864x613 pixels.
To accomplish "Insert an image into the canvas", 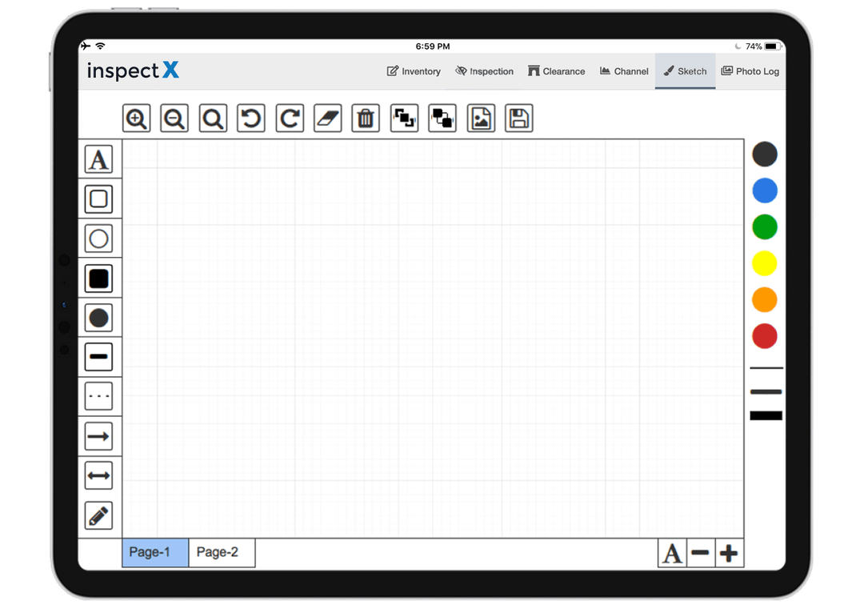I will pyautogui.click(x=480, y=118).
